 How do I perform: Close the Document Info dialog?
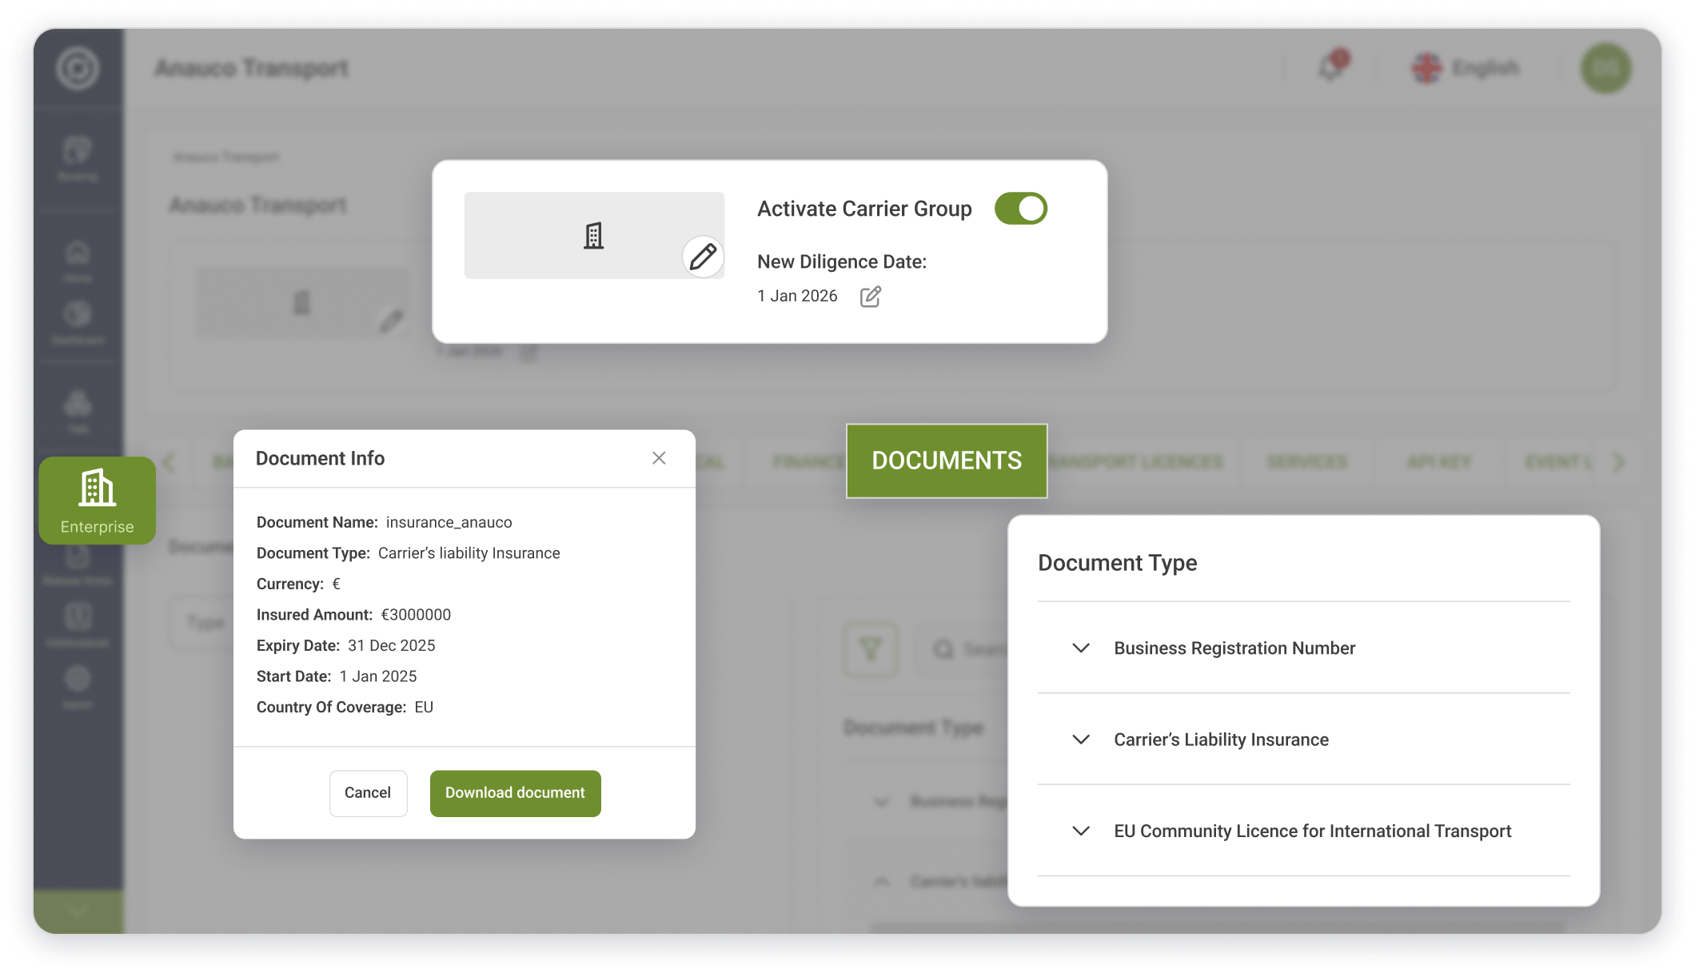(659, 458)
